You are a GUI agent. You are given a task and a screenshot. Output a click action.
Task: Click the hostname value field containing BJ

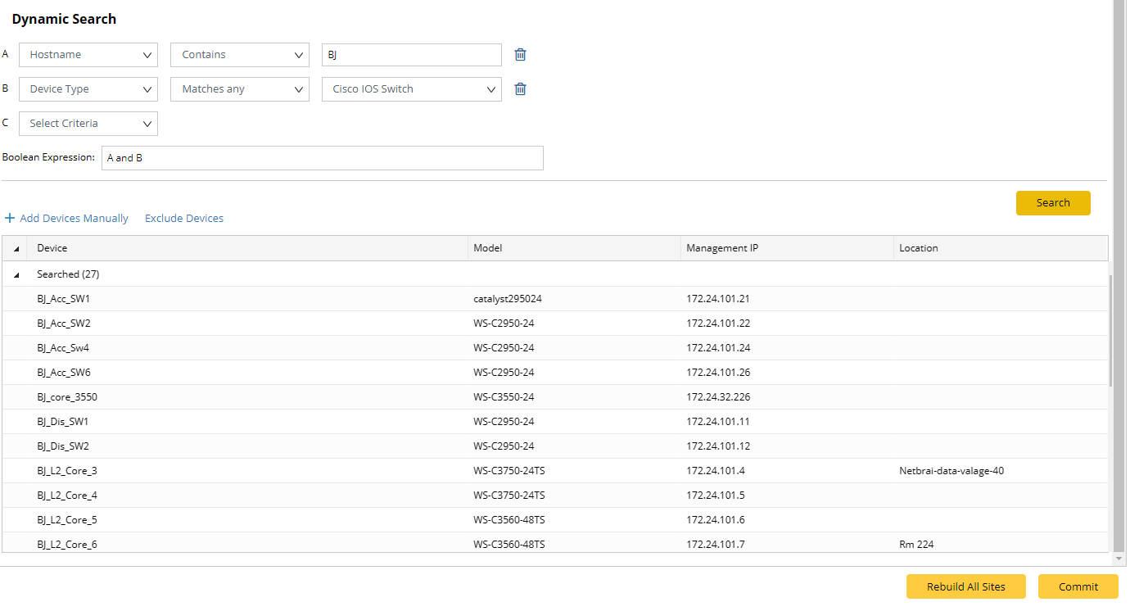(412, 55)
